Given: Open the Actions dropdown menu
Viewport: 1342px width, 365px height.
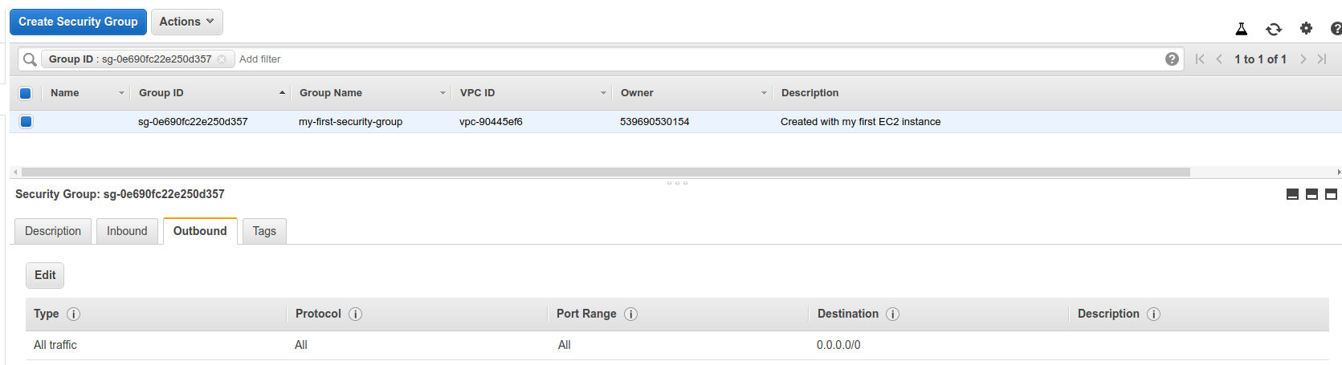Looking at the screenshot, I should 187,22.
